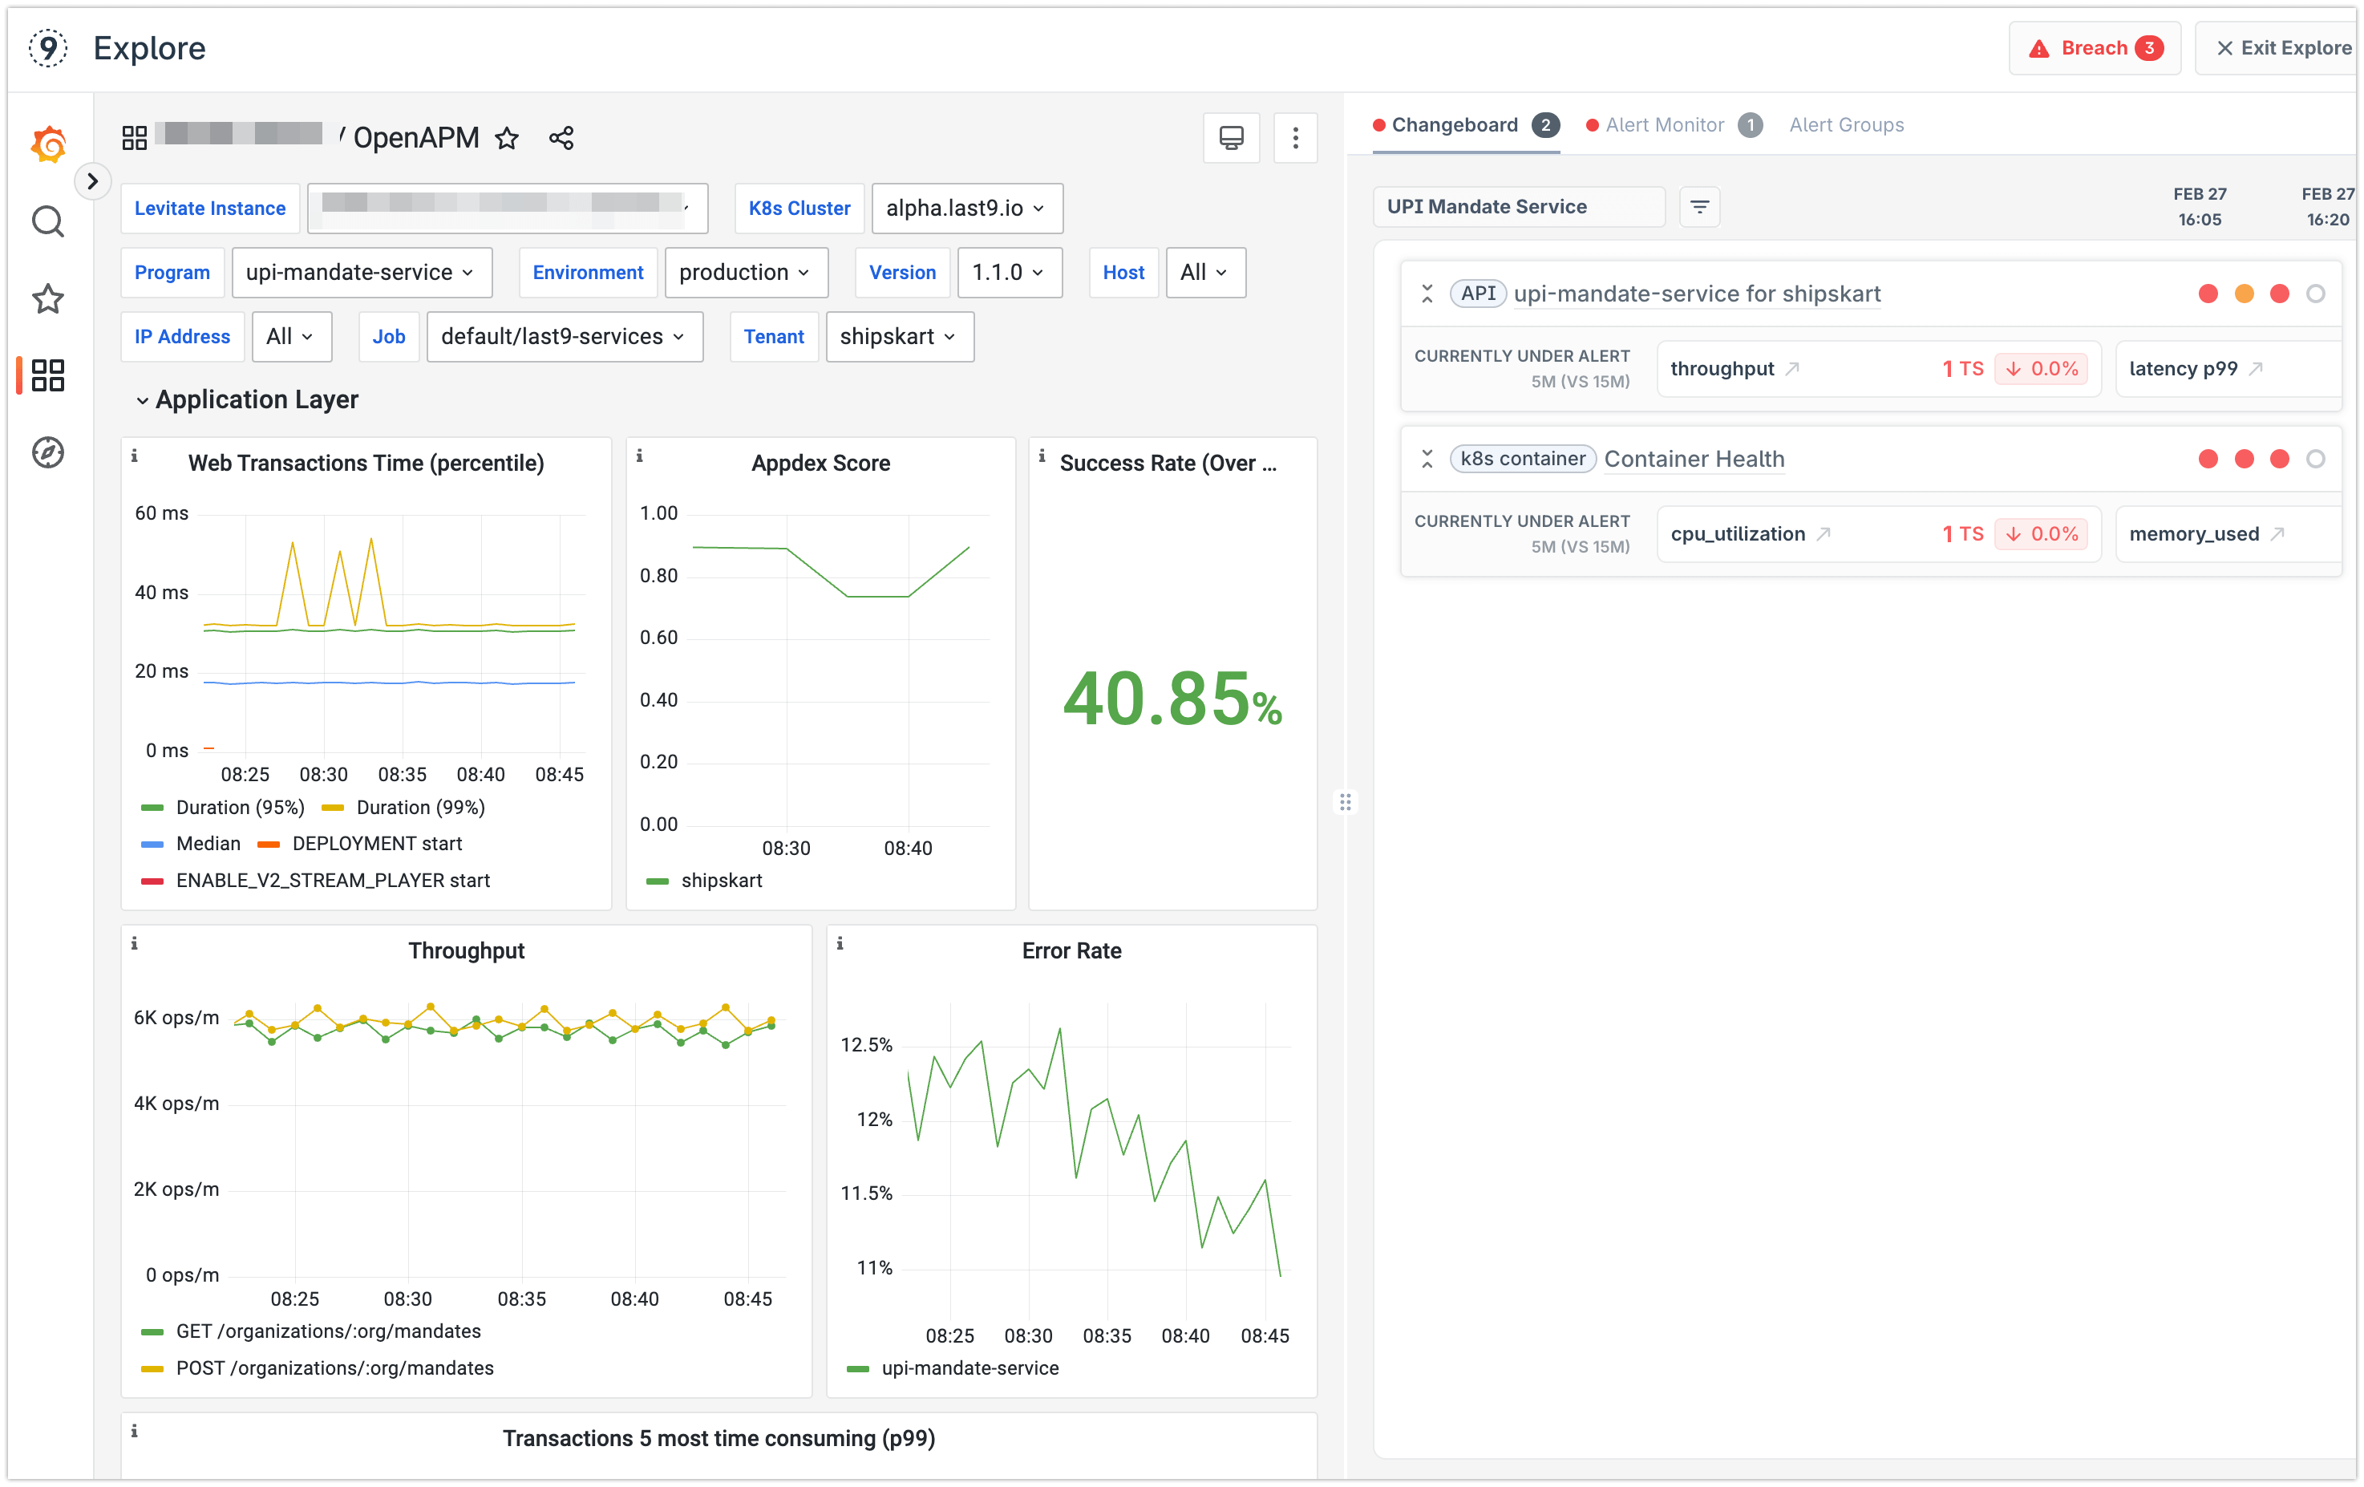This screenshot has height=1487, width=2364.
Task: Enable TV display mode with monitor icon
Action: [1230, 137]
